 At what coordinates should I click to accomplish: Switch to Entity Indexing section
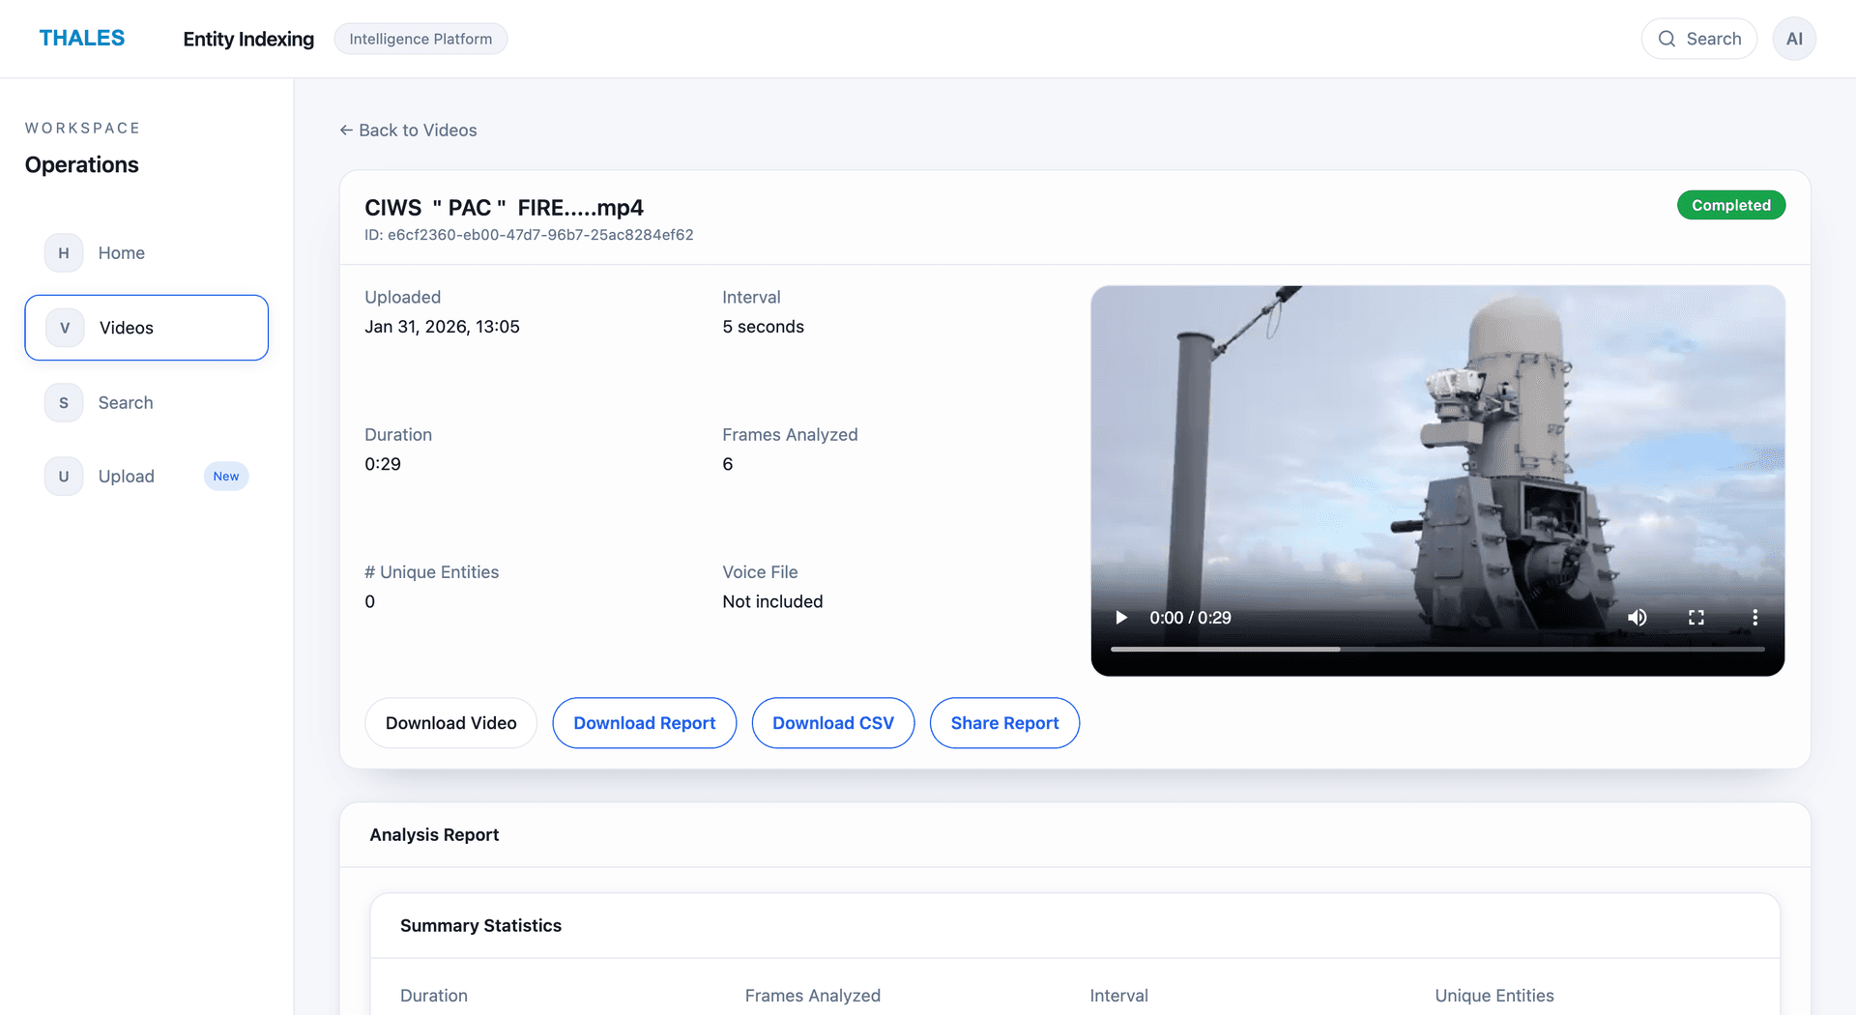coord(247,39)
